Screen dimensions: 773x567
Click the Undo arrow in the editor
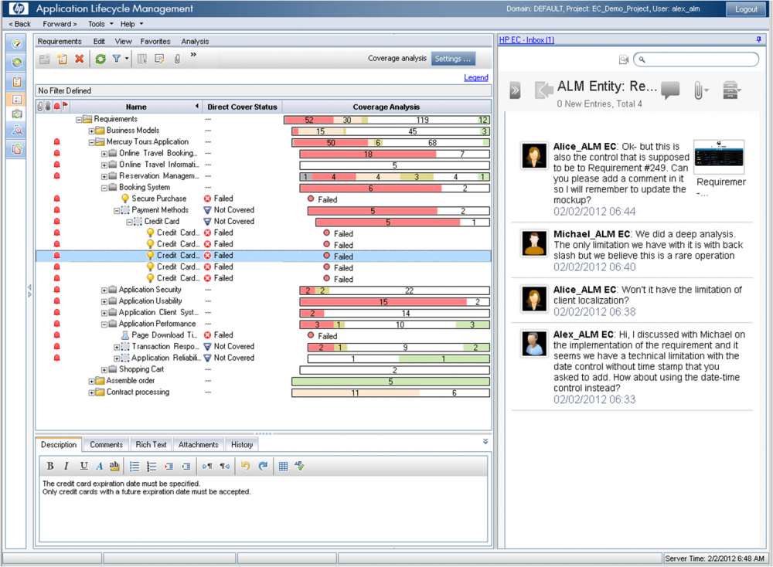pyautogui.click(x=246, y=466)
